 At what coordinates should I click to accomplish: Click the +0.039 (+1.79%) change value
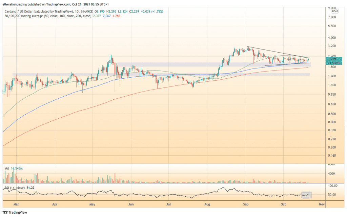click(152, 12)
